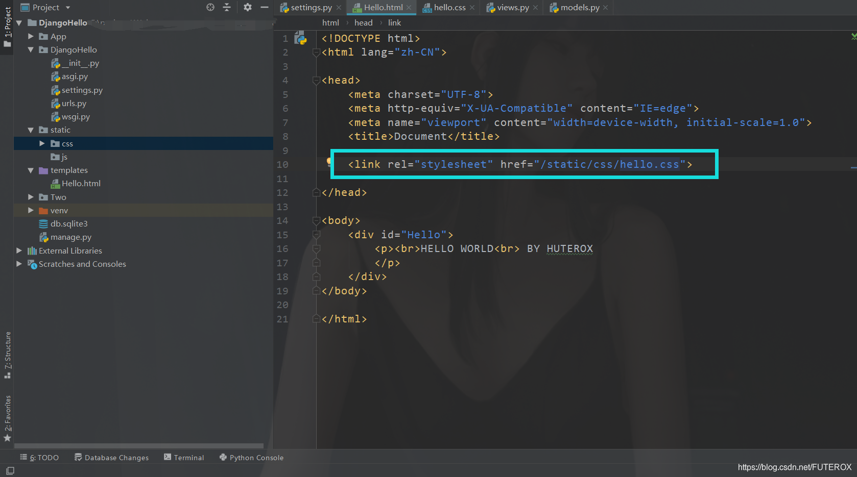857x477 pixels.
Task: Click the locate/scroll from source target icon
Action: [210, 7]
